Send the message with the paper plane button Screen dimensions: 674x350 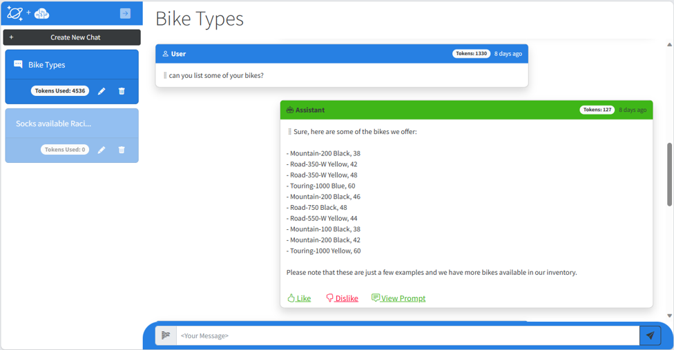pyautogui.click(x=650, y=336)
